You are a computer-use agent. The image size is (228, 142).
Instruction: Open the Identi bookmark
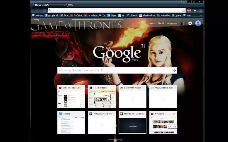click(132, 15)
